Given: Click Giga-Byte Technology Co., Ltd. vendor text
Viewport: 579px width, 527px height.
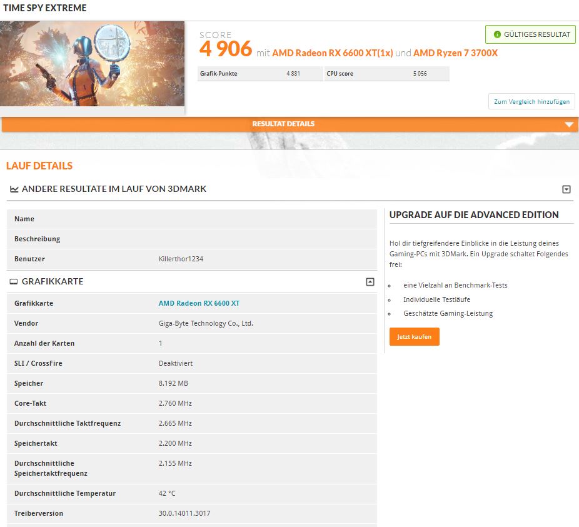Looking at the screenshot, I should [x=206, y=323].
